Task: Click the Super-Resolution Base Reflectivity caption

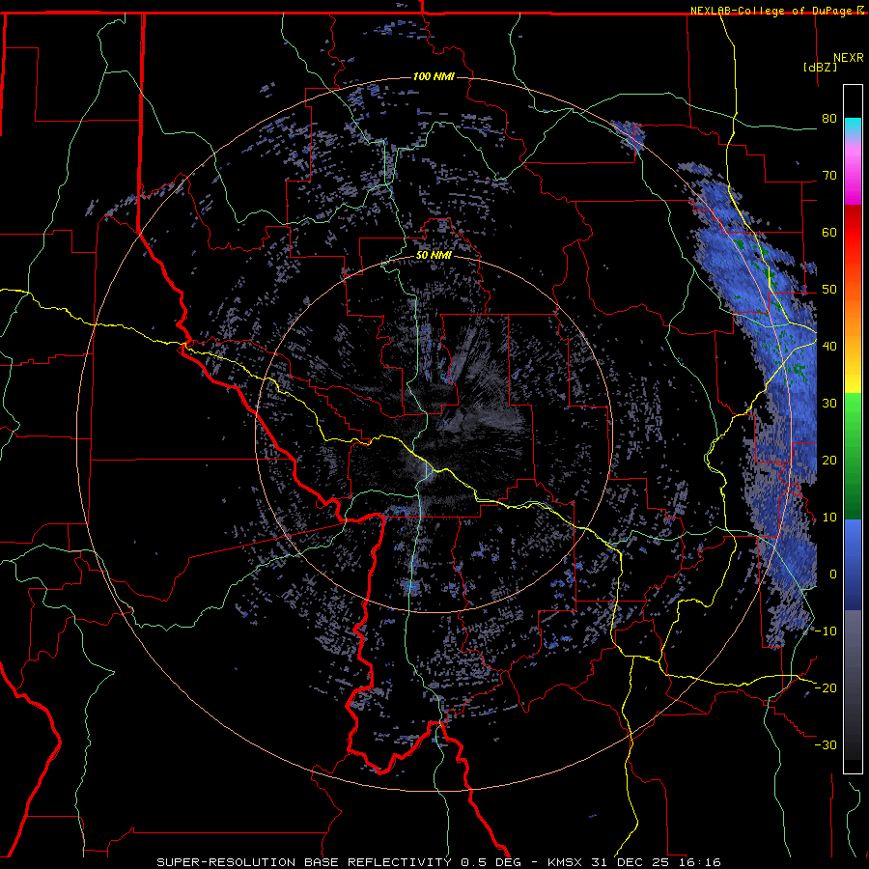Action: pos(439,862)
